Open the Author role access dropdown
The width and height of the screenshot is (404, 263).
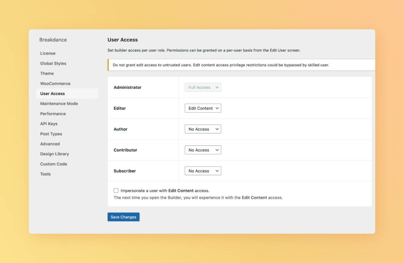coord(202,129)
